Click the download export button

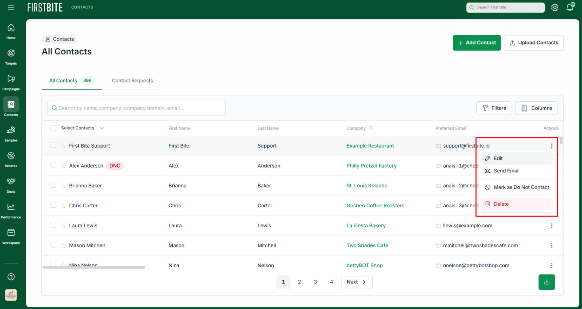[547, 282]
